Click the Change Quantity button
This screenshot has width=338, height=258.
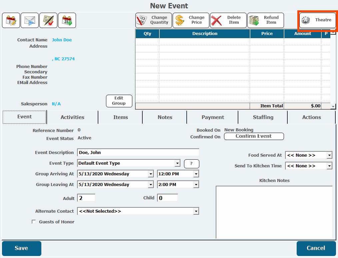[154, 20]
